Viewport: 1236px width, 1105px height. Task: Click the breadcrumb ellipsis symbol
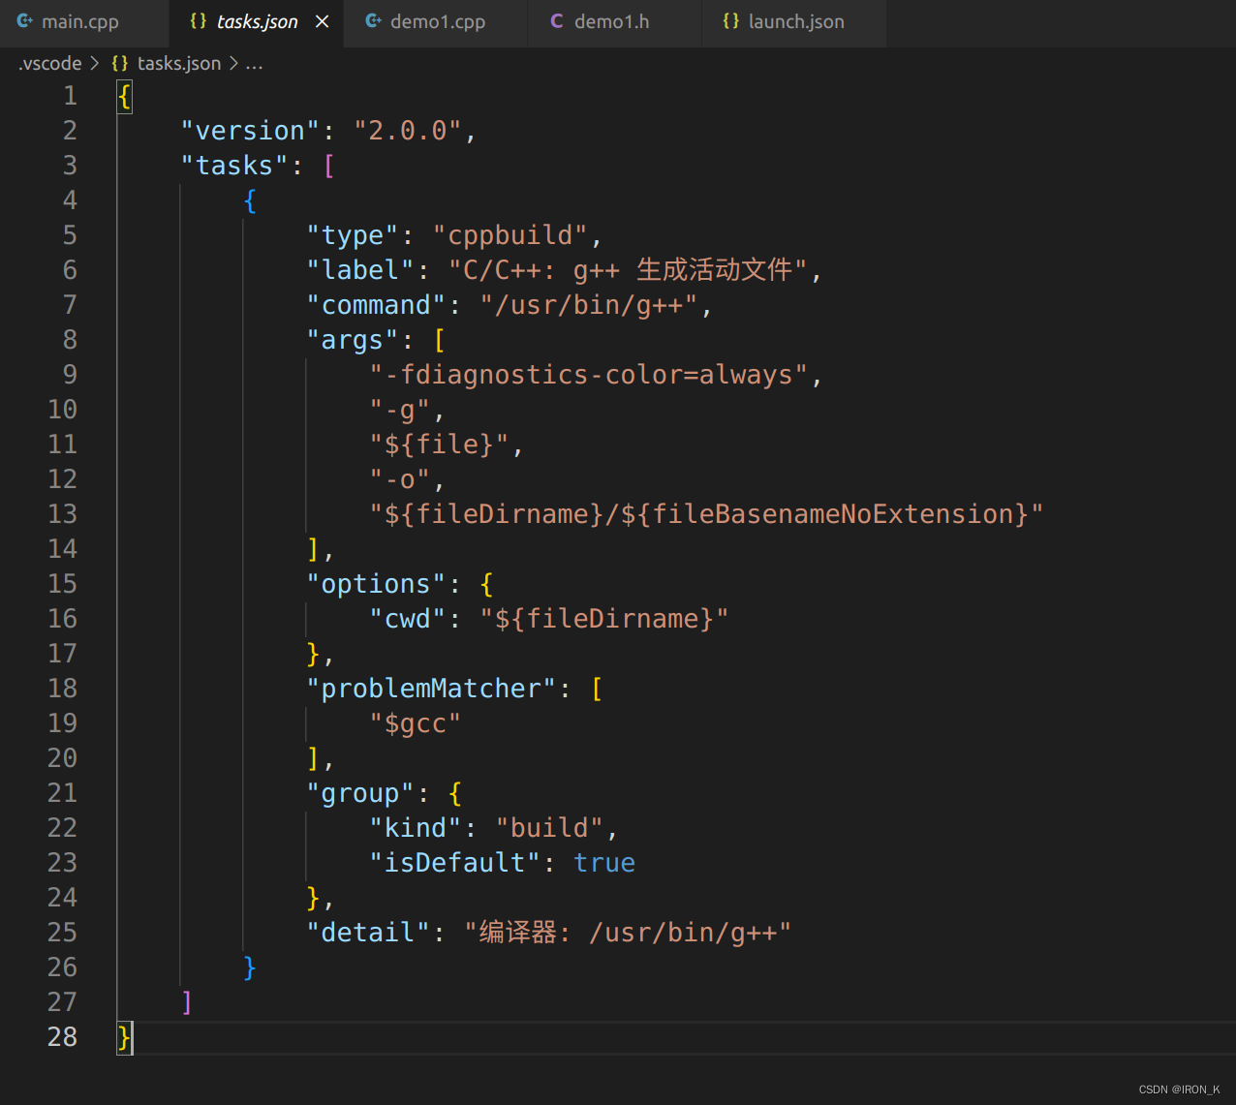[x=254, y=64]
